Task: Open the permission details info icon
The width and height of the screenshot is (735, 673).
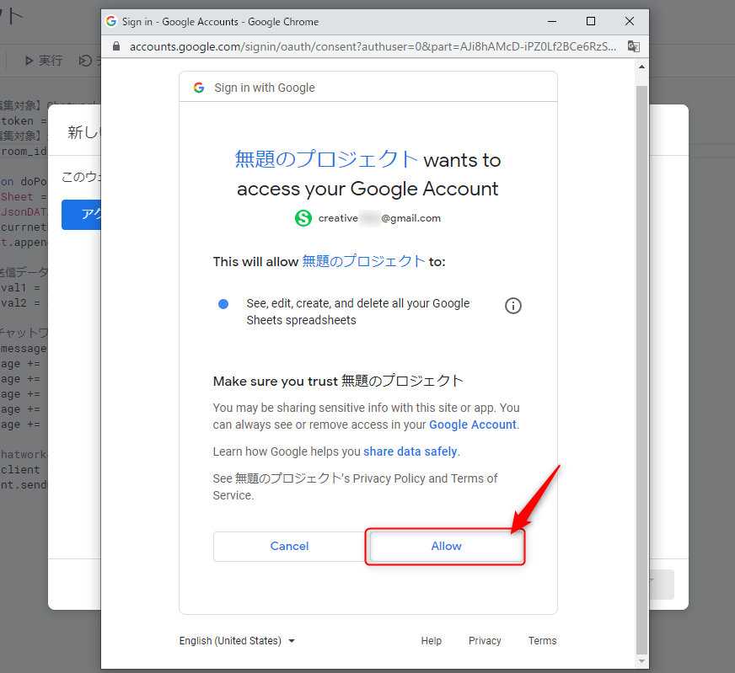Action: click(x=512, y=306)
